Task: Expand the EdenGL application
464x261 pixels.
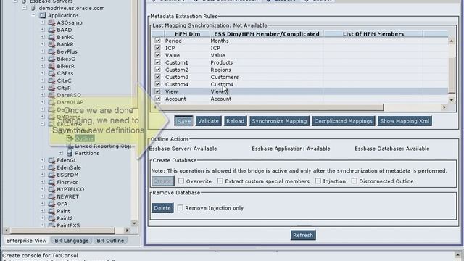Action: pos(43,160)
